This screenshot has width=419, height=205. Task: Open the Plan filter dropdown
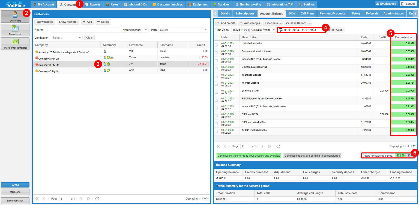coord(183,30)
